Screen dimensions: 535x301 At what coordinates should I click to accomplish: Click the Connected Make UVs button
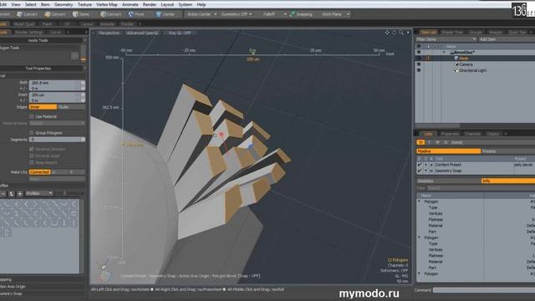[x=39, y=172]
